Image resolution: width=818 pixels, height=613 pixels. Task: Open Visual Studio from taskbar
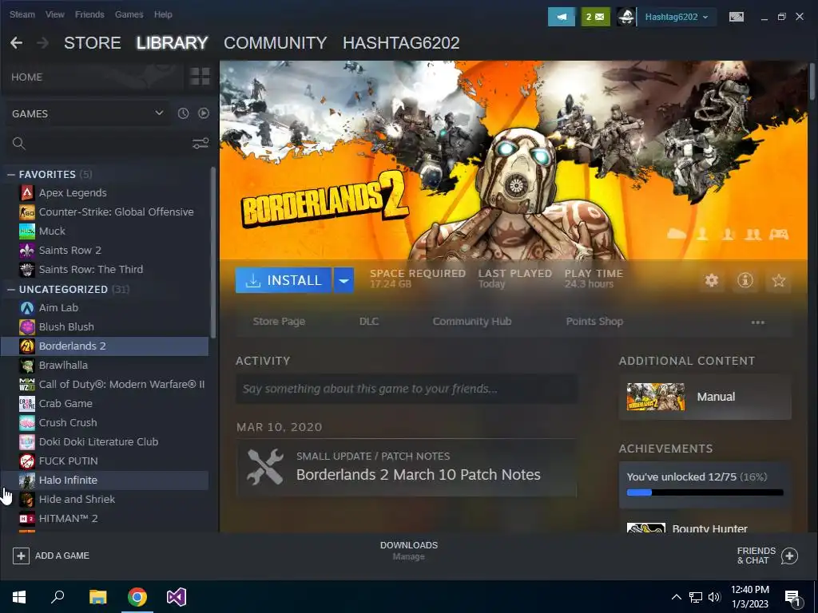tap(177, 597)
